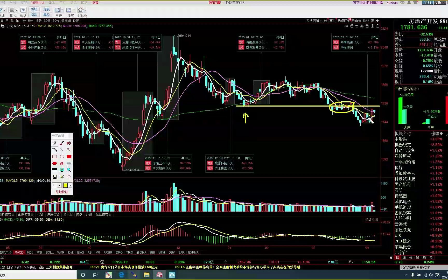The height and width of the screenshot is (280, 448).
Task: Expand the 自定 dropdown arrow
Action: click(x=62, y=10)
